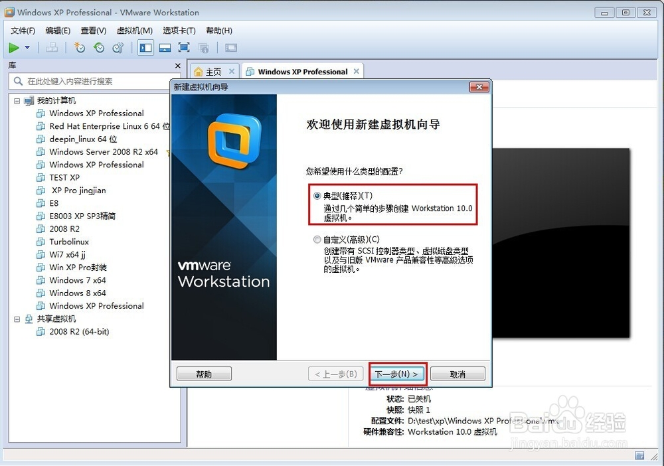Open the 文件(F) menu
This screenshot has height=466, width=664.
[23, 31]
